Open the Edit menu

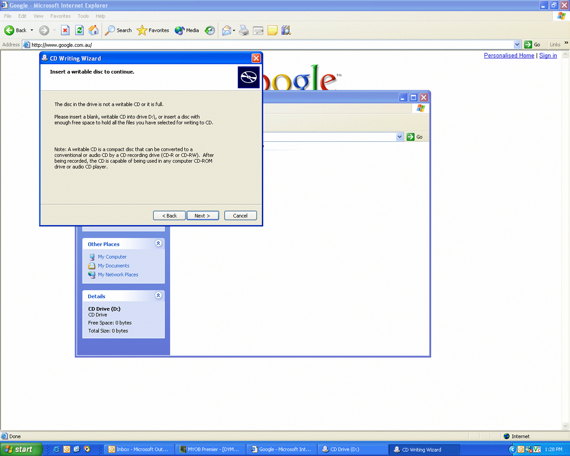[22, 16]
